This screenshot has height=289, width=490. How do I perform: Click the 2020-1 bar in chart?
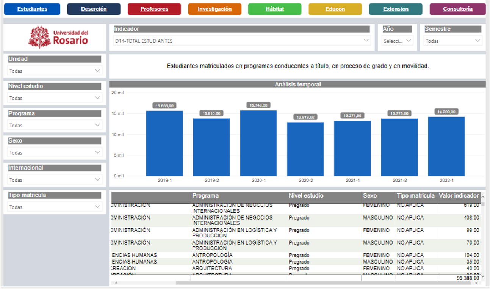point(258,143)
